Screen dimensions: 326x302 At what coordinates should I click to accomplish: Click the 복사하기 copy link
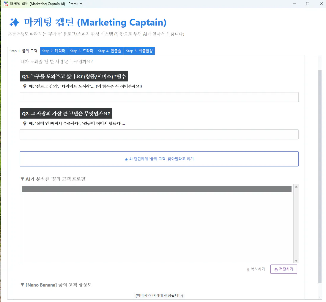[256, 269]
